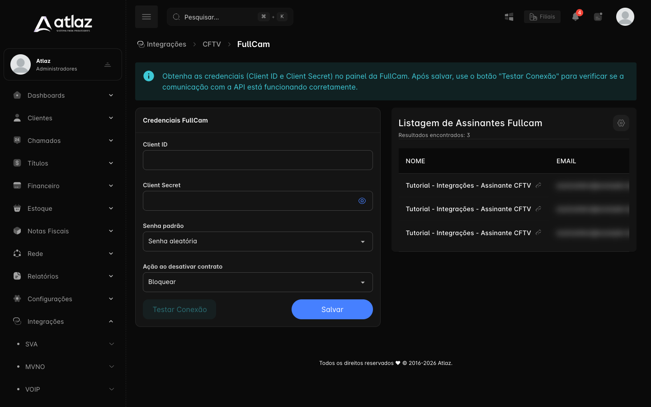
Task: Click the Chamados sidebar icon
Action: (17, 140)
